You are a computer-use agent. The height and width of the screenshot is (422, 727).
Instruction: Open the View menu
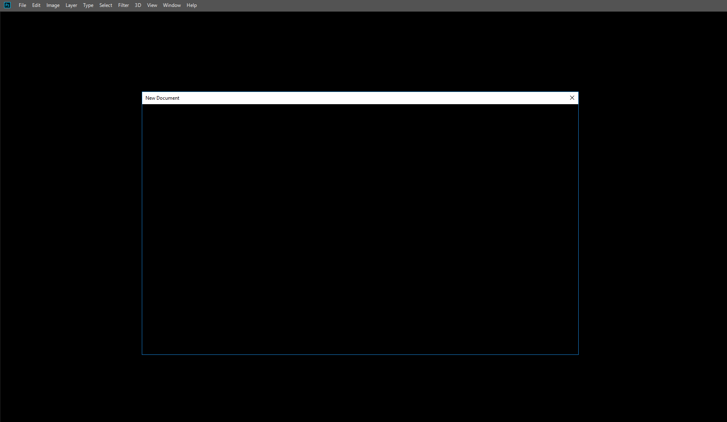pos(152,5)
